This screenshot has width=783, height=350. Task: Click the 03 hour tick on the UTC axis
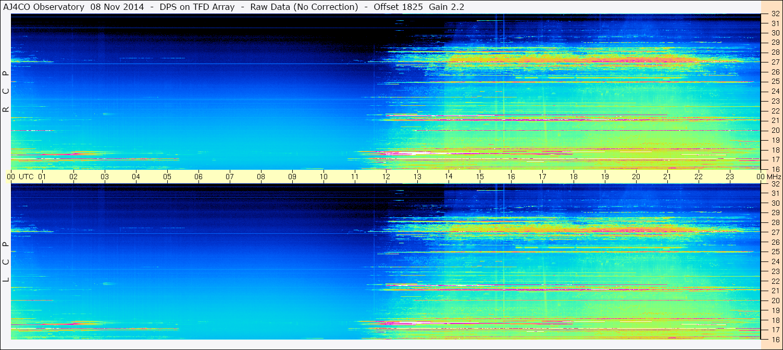pos(105,177)
